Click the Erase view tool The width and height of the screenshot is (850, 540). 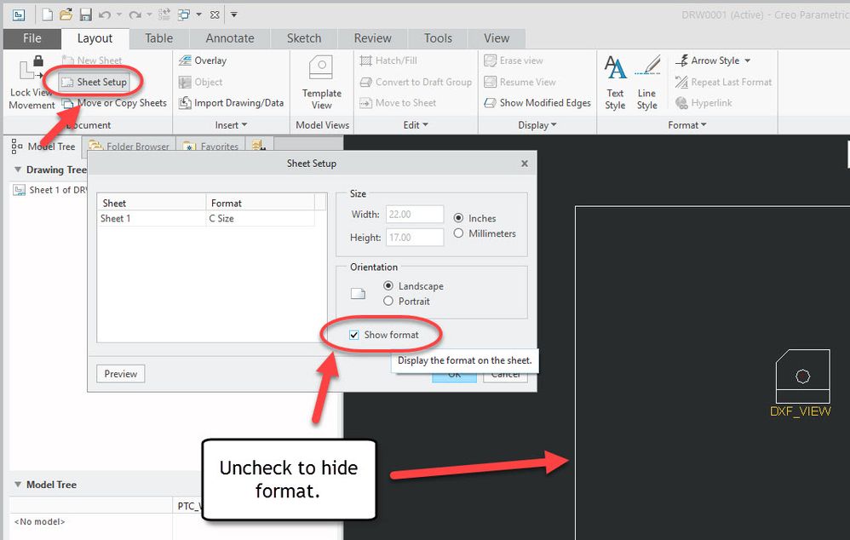pyautogui.click(x=514, y=60)
